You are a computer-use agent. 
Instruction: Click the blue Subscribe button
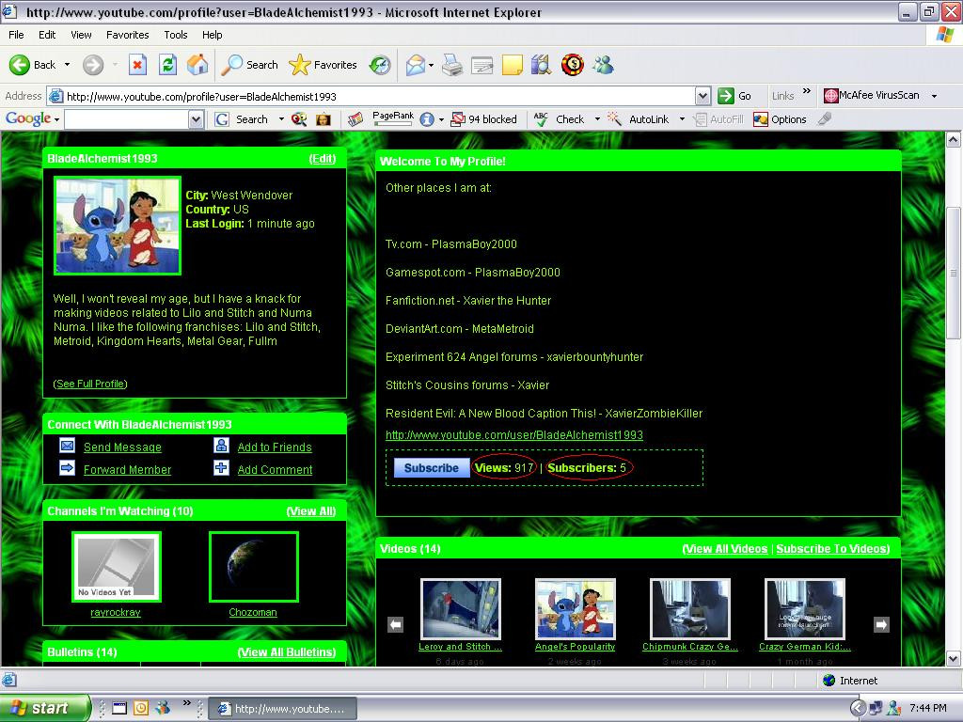click(431, 468)
